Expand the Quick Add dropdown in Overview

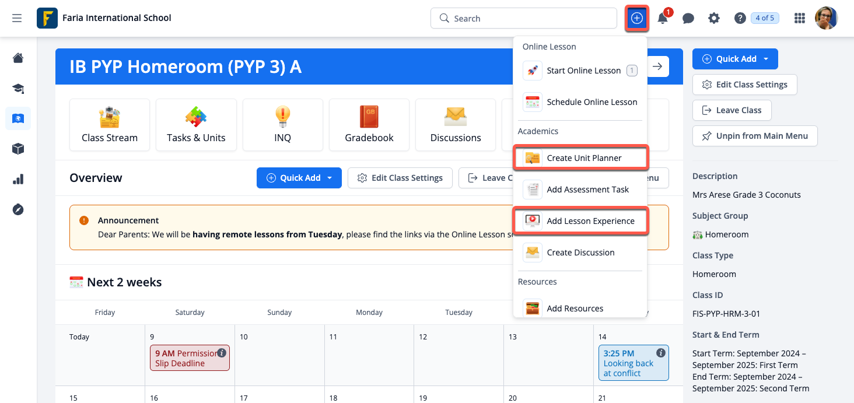point(299,178)
